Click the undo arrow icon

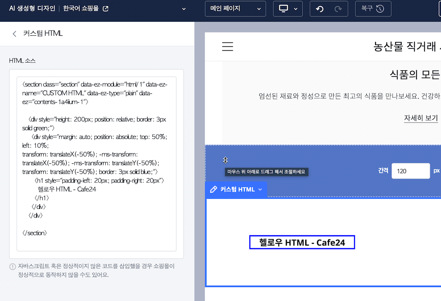pos(320,9)
